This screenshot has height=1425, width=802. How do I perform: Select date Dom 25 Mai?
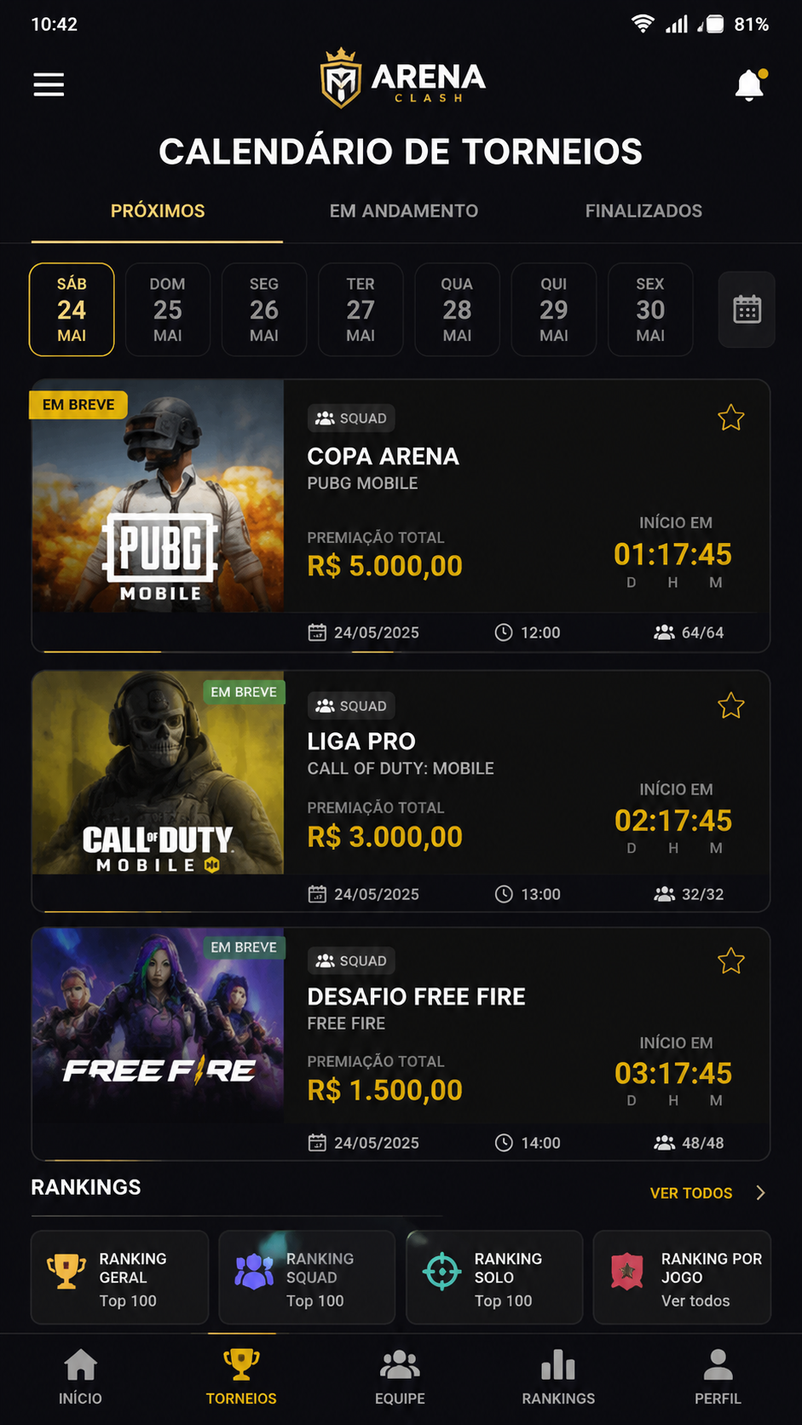pos(168,309)
